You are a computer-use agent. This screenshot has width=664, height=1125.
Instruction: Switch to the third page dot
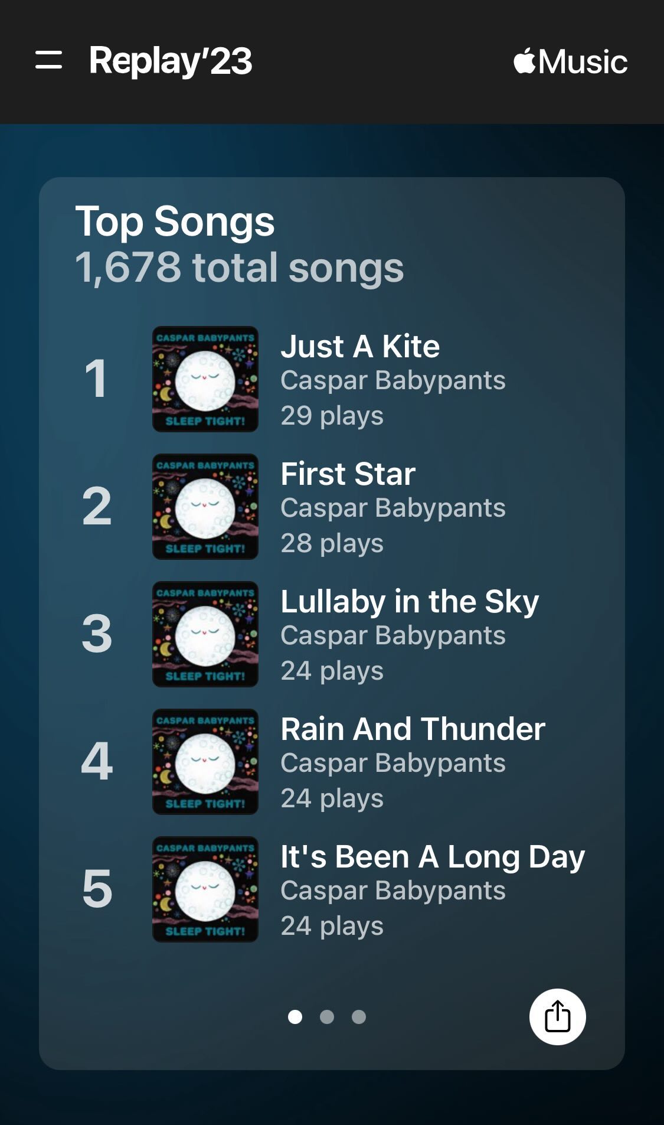click(x=359, y=1016)
